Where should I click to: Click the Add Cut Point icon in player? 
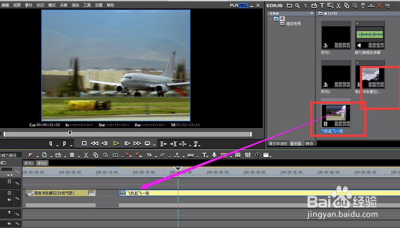183,144
